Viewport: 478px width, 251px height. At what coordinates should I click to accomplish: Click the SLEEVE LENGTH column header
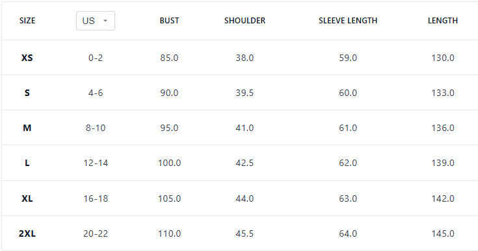[348, 21]
